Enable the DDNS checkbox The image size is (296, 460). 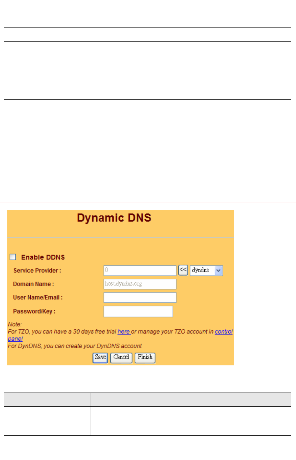(x=13, y=257)
